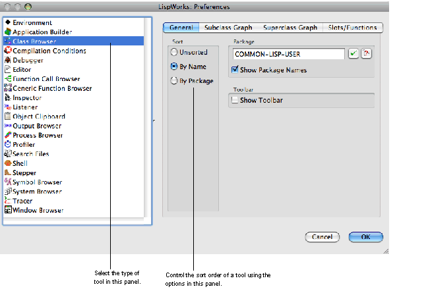Select Process Browser text in the list
Screen dimensions: 428x293
38,135
